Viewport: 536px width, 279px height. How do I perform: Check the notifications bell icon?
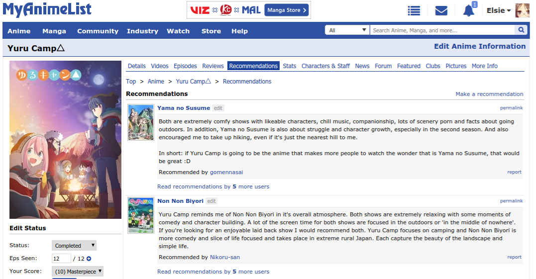pos(468,10)
